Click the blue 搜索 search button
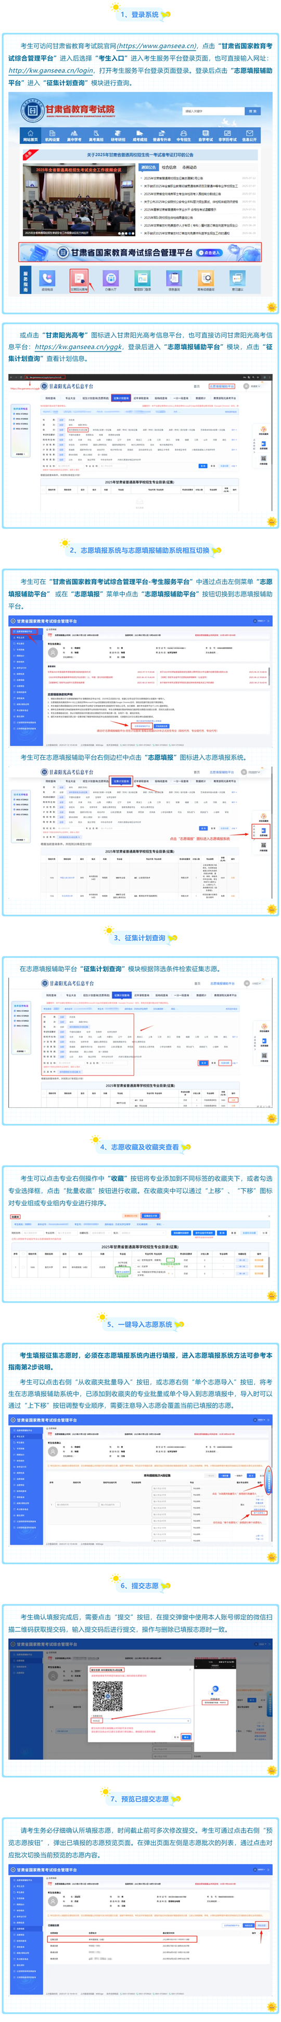 pos(252,112)
